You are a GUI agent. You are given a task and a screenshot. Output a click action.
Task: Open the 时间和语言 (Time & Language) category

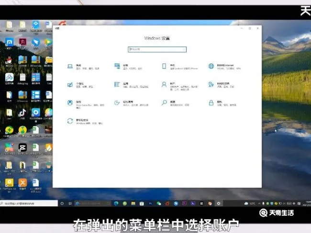pos(221,85)
